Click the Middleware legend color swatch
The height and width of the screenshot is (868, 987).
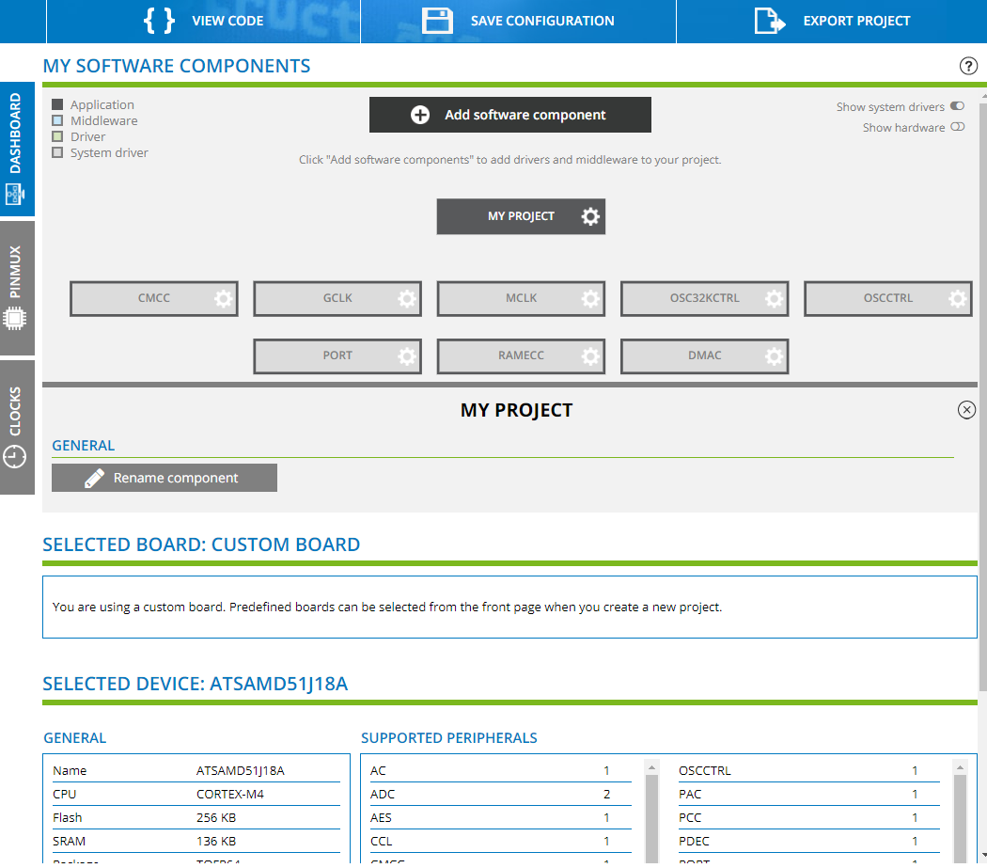(x=57, y=120)
